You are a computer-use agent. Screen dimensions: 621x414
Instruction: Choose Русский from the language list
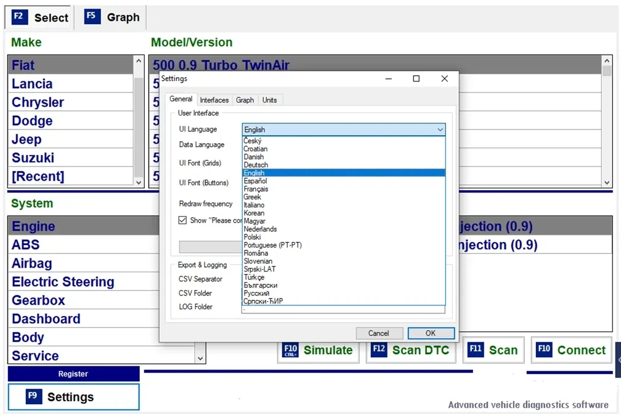coord(343,293)
